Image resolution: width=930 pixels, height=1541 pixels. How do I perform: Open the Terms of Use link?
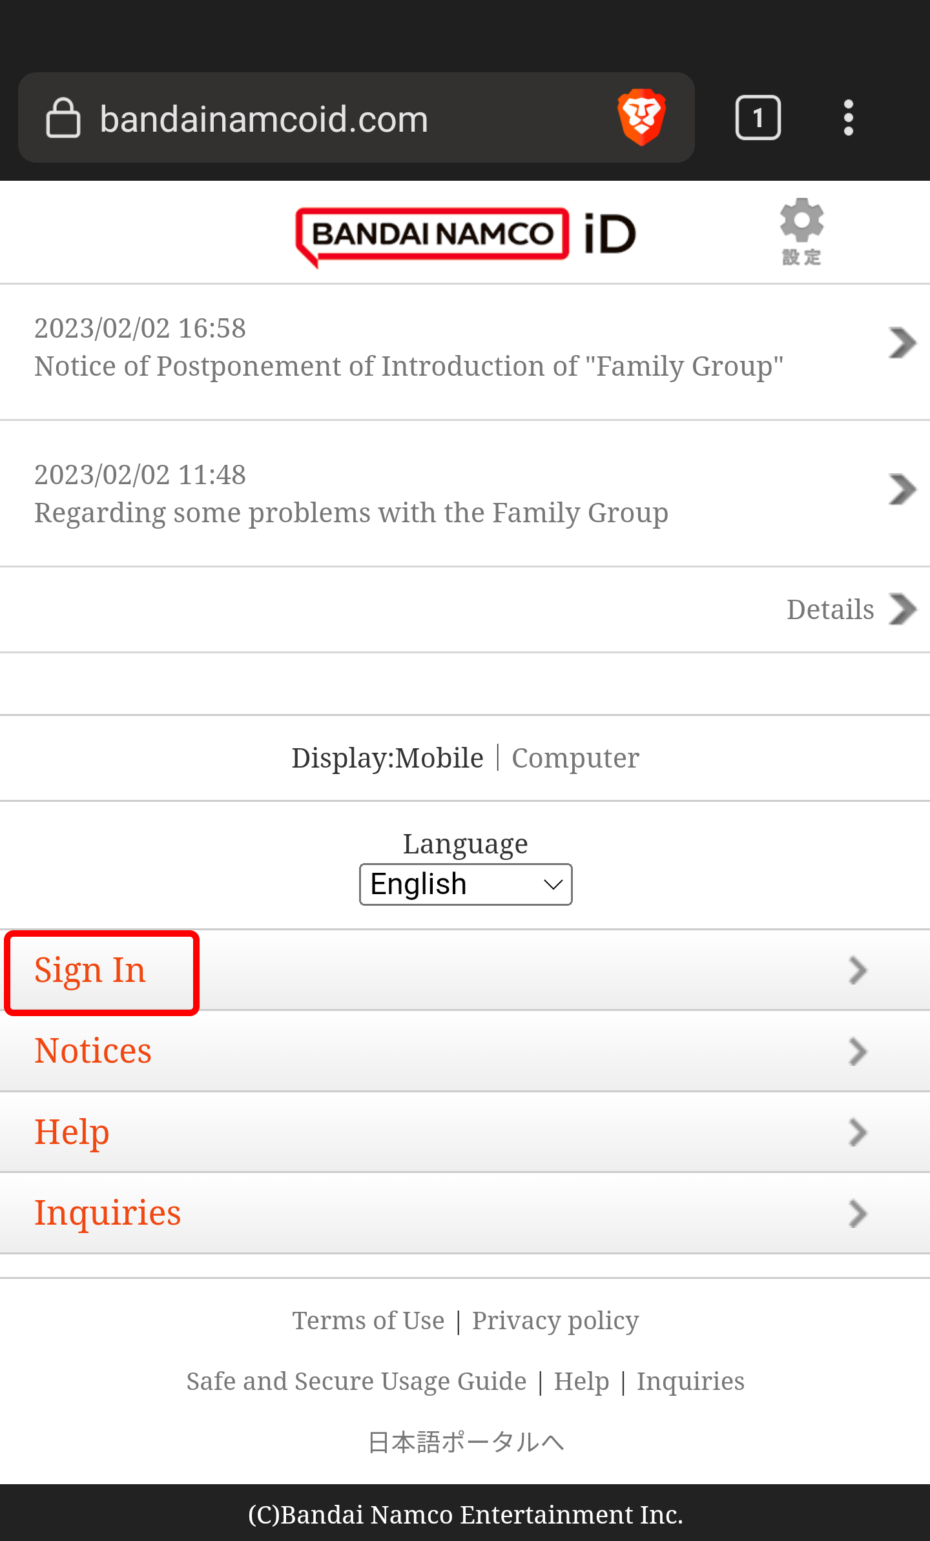tap(368, 1320)
